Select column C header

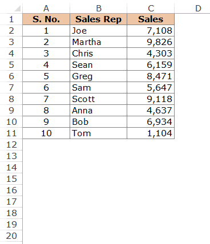tap(151, 9)
